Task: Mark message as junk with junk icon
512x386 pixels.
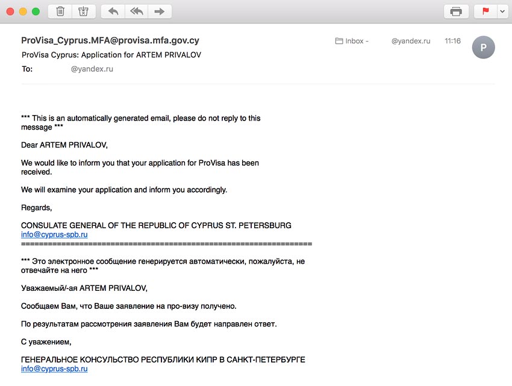Action: click(83, 11)
